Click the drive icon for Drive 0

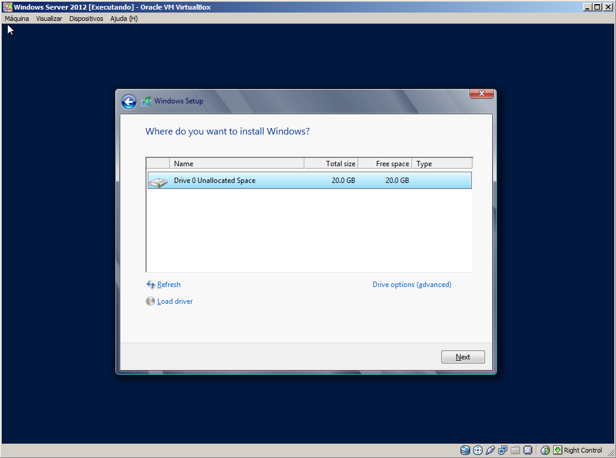[158, 182]
